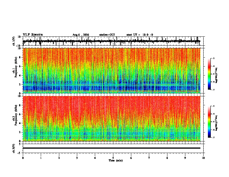Click the ch.2 spectrogram panel
The image size is (229, 177).
pos(112,119)
